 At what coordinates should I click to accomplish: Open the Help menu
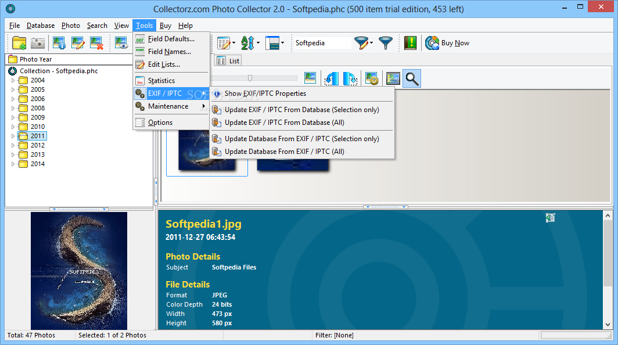(185, 26)
